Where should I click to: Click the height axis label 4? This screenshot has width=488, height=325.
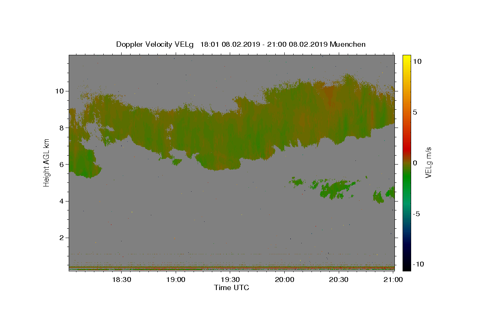(x=61, y=201)
